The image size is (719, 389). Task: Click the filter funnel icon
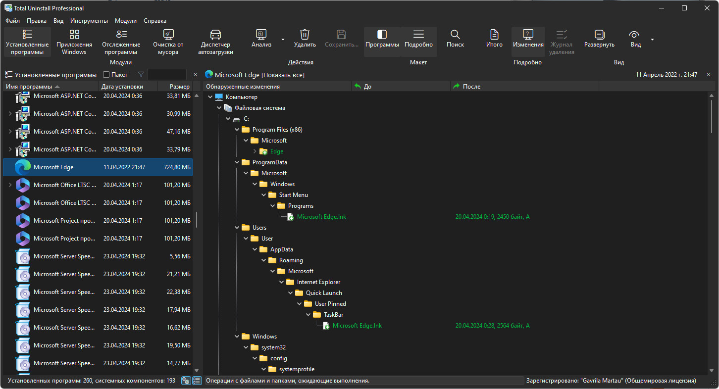141,75
